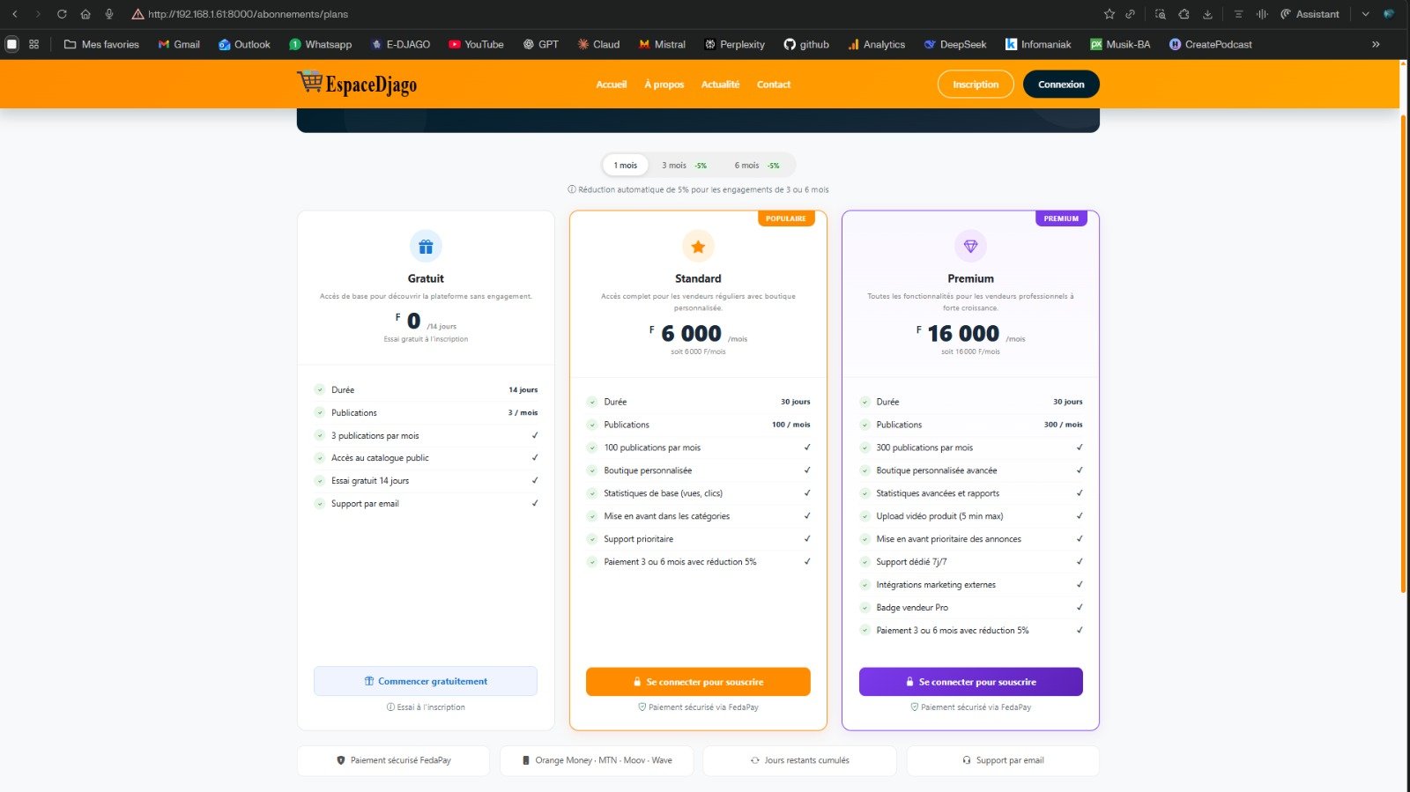Open the github bookmark
1410x792 pixels.
(806, 44)
